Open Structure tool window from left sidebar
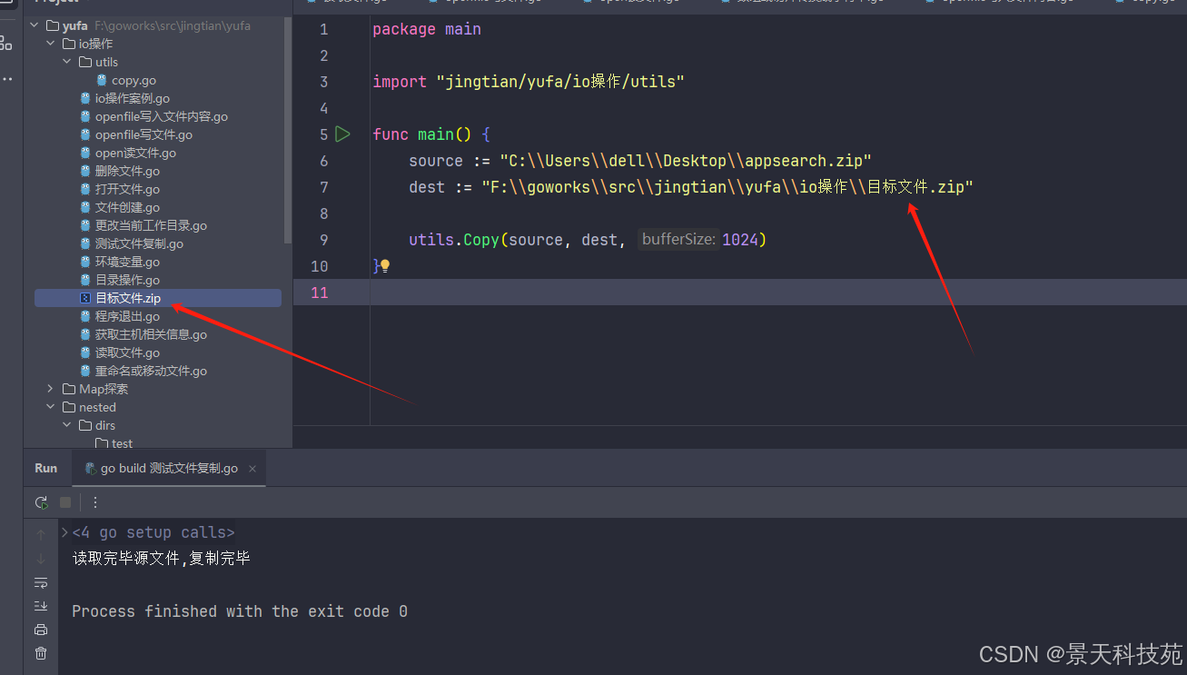The width and height of the screenshot is (1187, 675). (6, 43)
